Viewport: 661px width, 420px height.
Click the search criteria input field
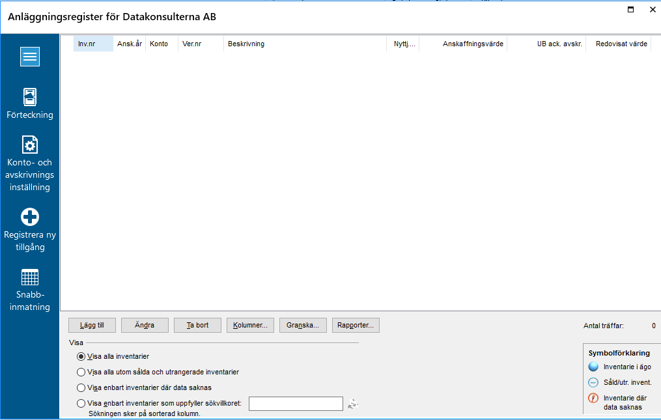coord(296,404)
